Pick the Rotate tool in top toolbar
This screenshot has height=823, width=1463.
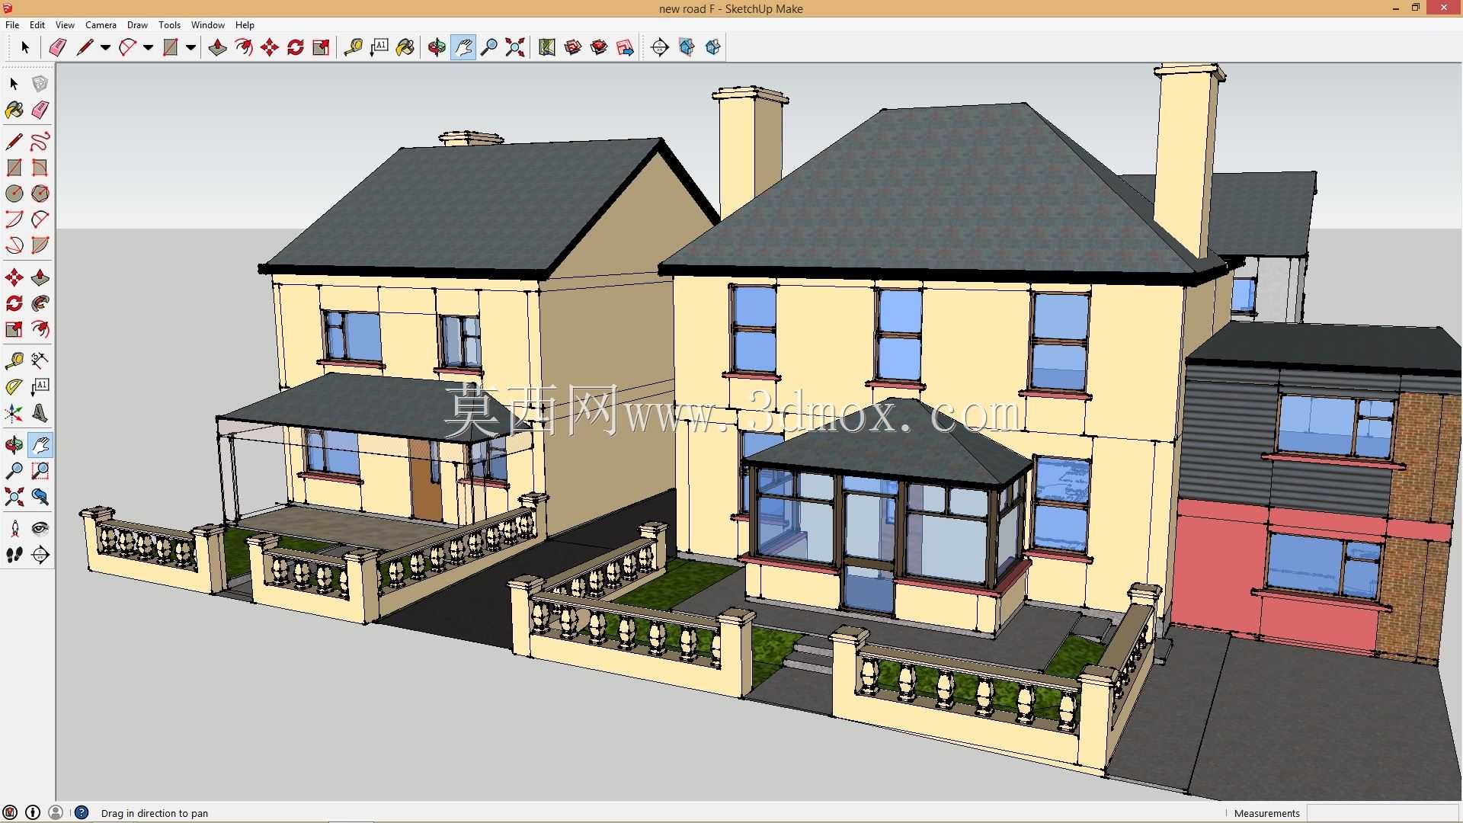point(296,47)
